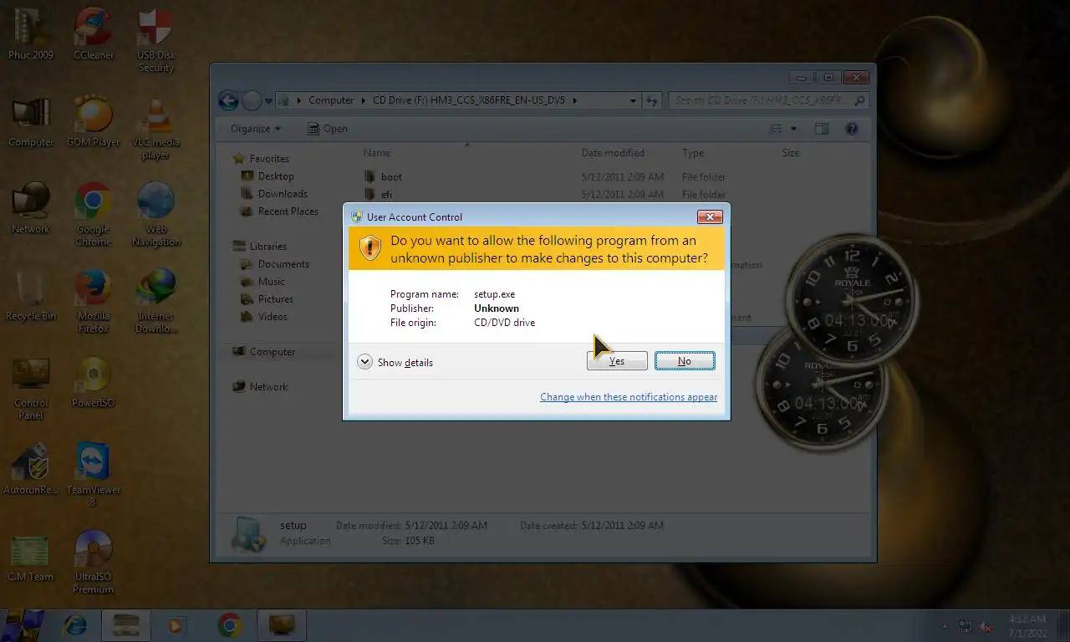Open media player taskbar icon
Image resolution: width=1070 pixels, height=642 pixels.
176,625
